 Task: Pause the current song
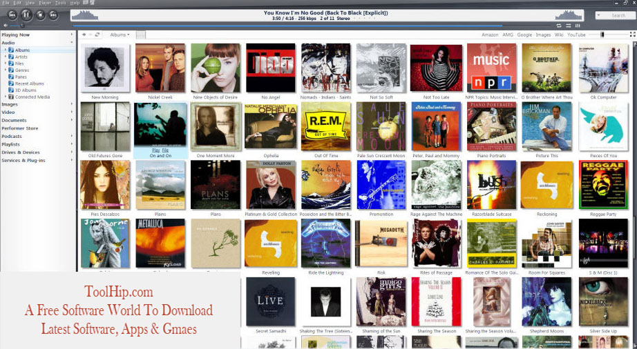(x=26, y=15)
